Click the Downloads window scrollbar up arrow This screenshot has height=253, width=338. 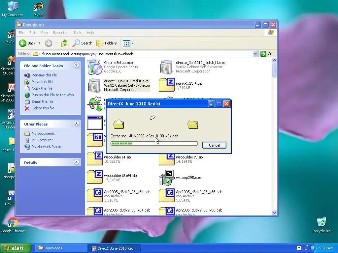[x=274, y=60]
